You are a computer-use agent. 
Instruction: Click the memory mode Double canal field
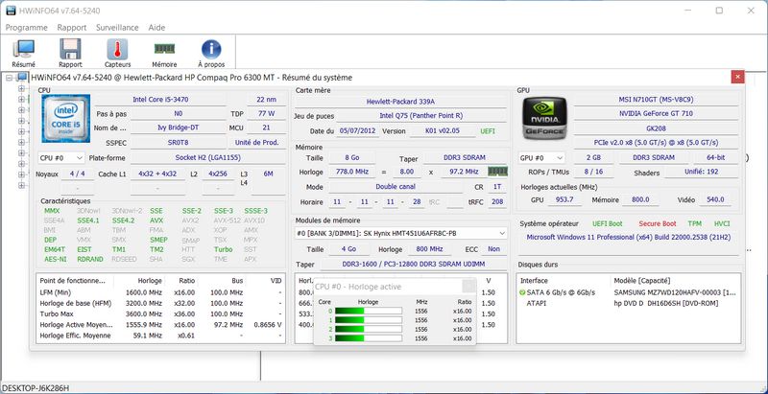(x=396, y=187)
